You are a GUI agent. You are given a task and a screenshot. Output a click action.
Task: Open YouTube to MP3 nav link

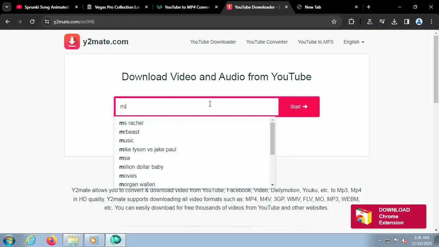[316, 42]
